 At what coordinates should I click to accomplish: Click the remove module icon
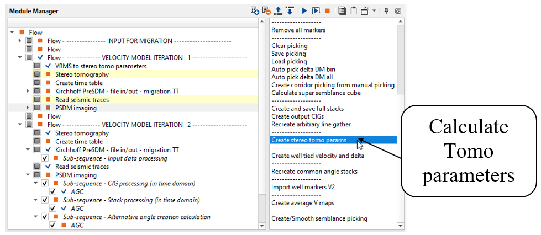click(x=266, y=10)
